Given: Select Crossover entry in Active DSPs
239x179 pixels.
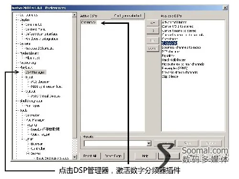Looking at the screenshot, I should [88, 22].
